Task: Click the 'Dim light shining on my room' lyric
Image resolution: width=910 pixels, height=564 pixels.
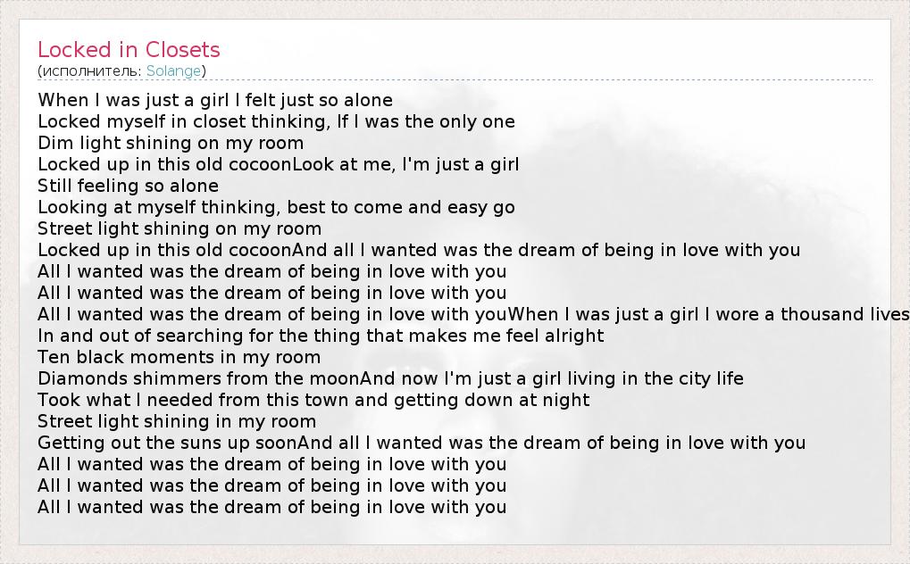Action: 171,143
